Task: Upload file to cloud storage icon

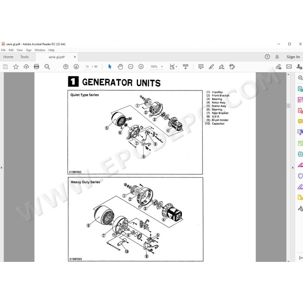Action: (x=26, y=67)
